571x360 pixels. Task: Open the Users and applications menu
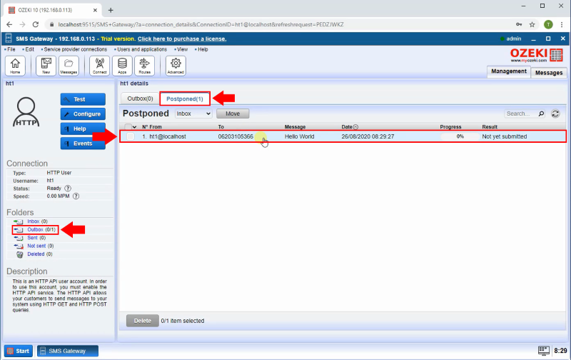pos(141,49)
